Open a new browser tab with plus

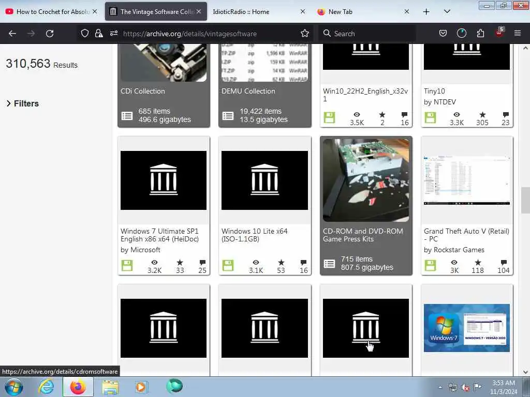tap(426, 12)
